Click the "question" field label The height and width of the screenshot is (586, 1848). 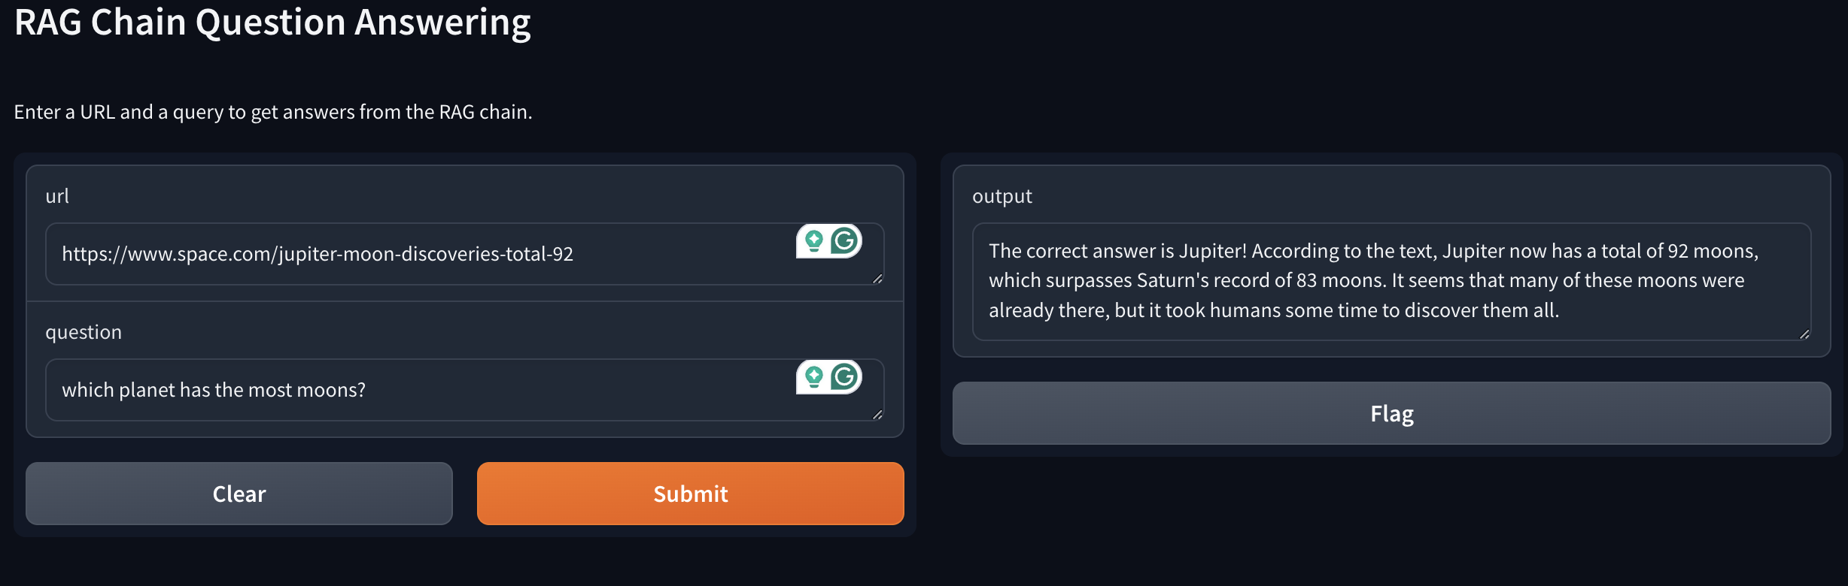pos(84,332)
